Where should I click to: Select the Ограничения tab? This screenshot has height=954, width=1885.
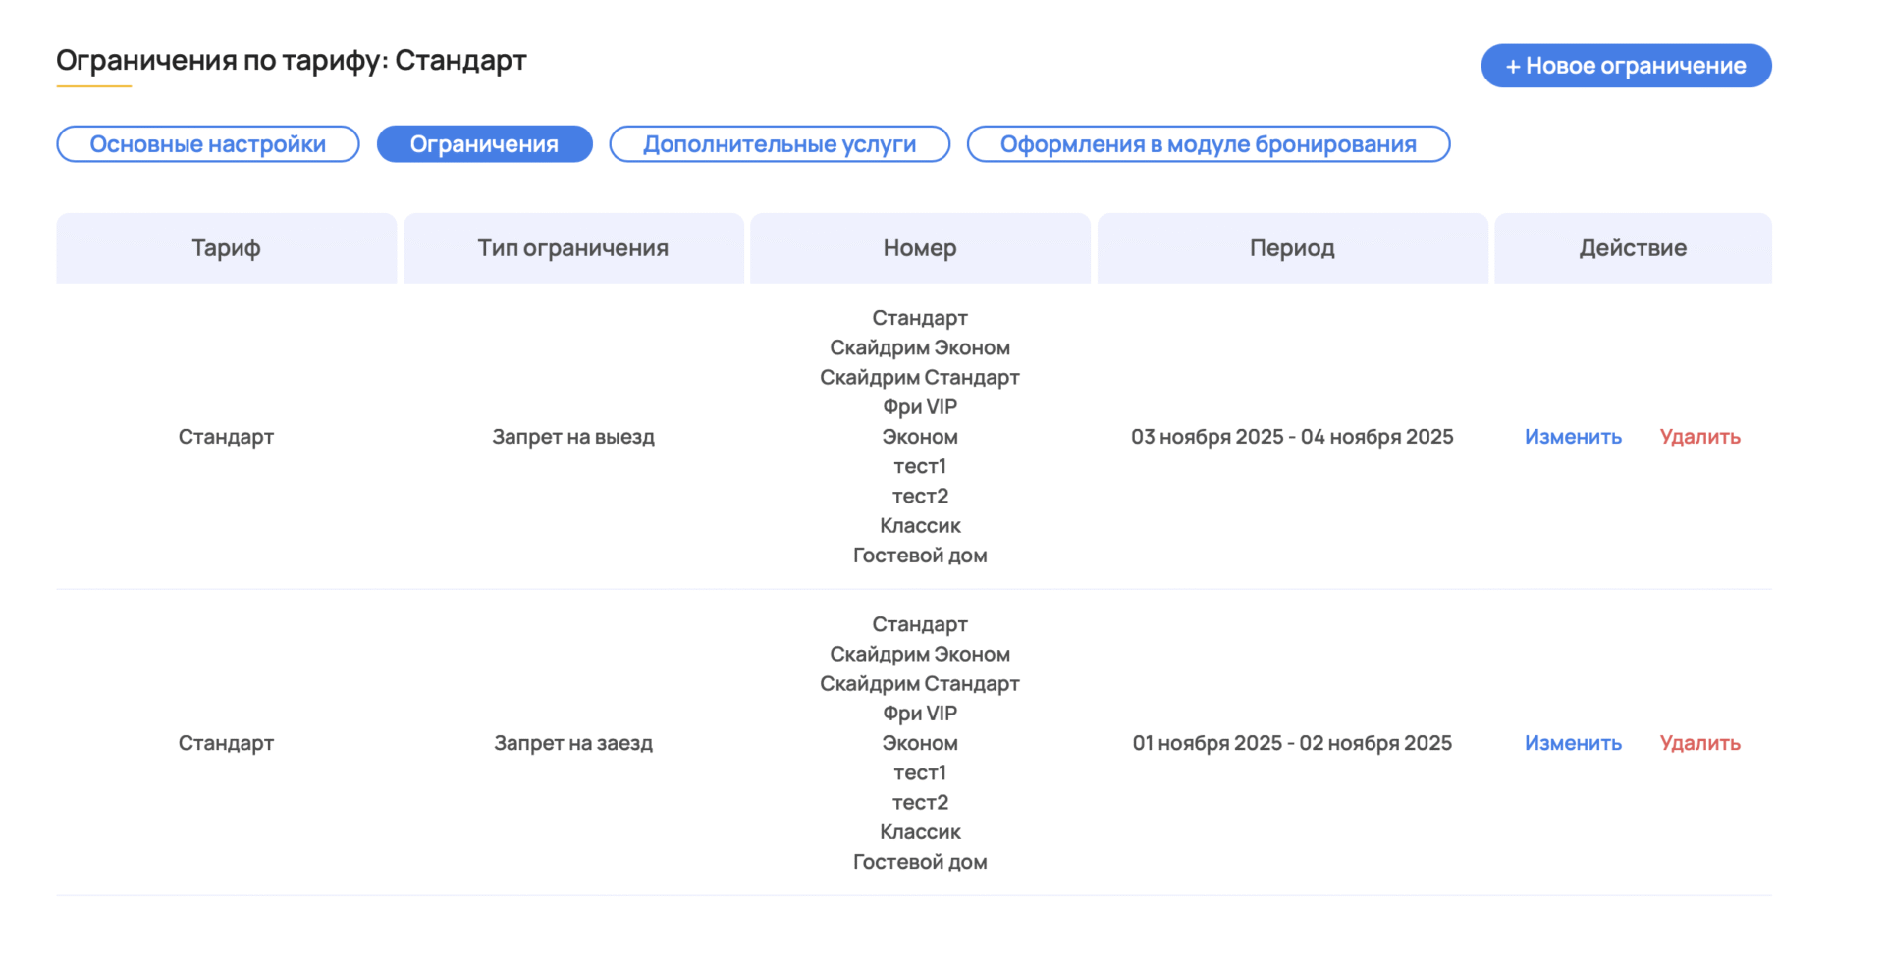(484, 144)
